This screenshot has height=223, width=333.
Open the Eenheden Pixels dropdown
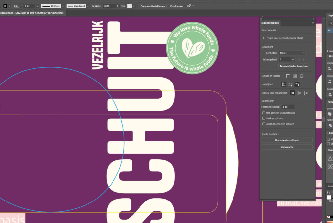click(292, 53)
